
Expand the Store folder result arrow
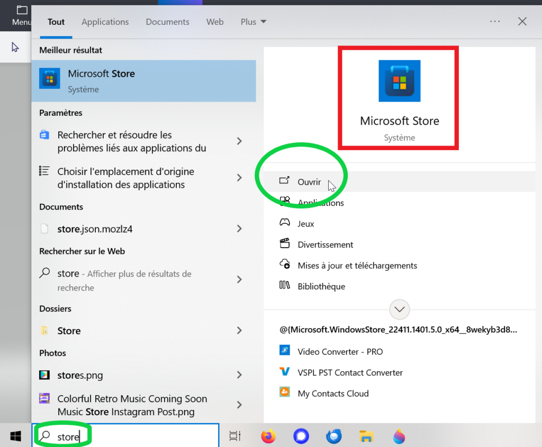tap(239, 331)
